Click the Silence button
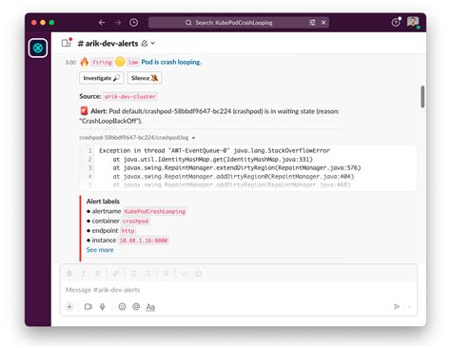This screenshot has height=348, width=451. pyautogui.click(x=145, y=78)
